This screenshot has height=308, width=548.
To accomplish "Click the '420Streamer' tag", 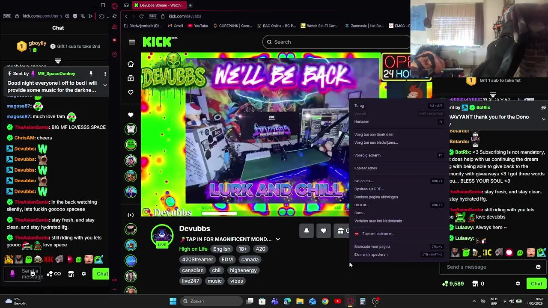I will [197, 260].
